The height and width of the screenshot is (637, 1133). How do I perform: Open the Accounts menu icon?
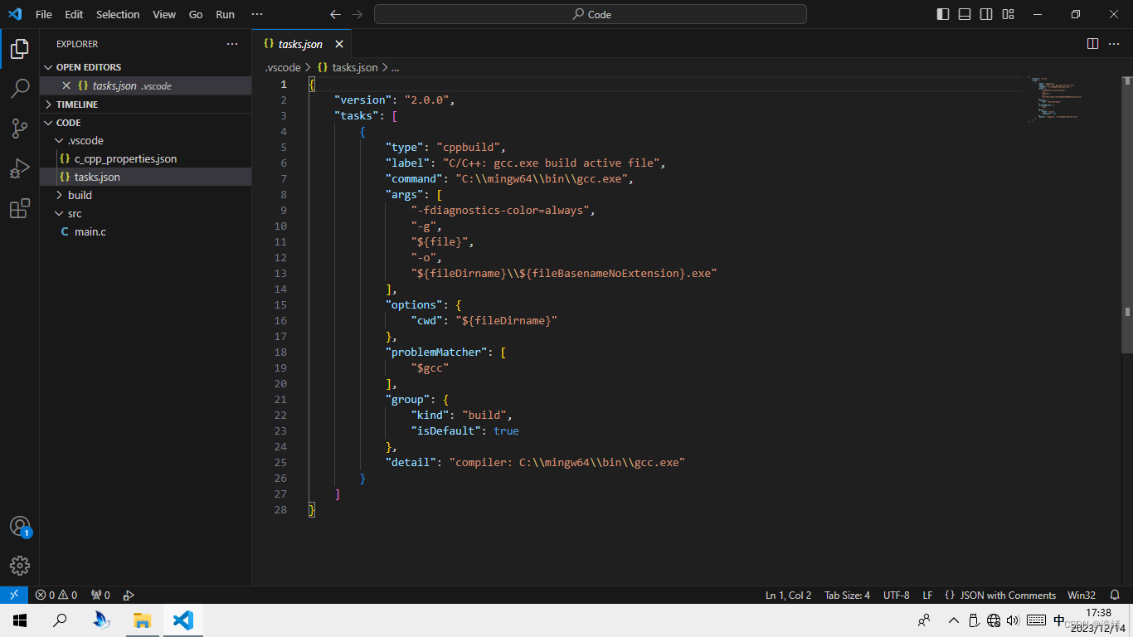[x=20, y=527]
